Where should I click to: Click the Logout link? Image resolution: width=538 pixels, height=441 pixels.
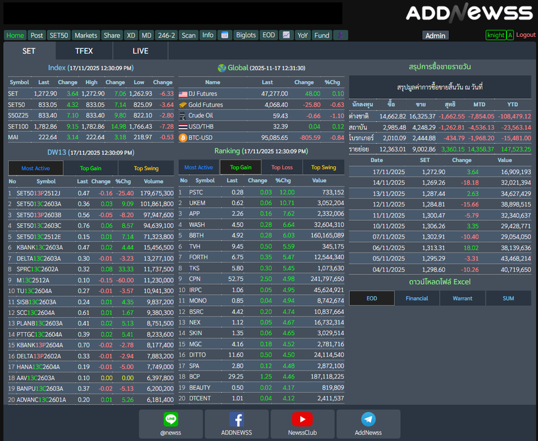point(525,35)
